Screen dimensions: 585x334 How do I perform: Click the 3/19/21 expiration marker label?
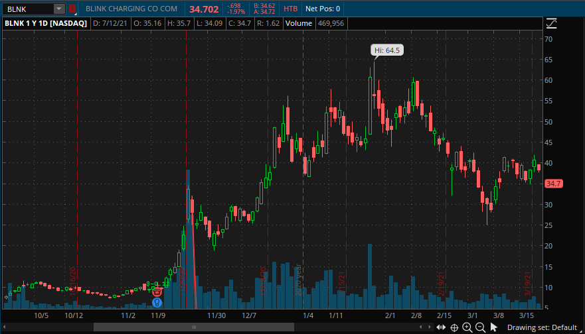pyautogui.click(x=527, y=284)
